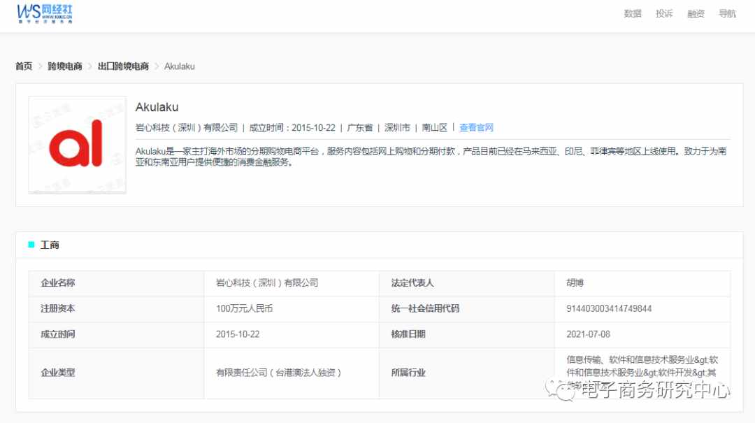Open the 导航 menu in top navigation
Image resolution: width=755 pixels, height=423 pixels.
[x=727, y=13]
